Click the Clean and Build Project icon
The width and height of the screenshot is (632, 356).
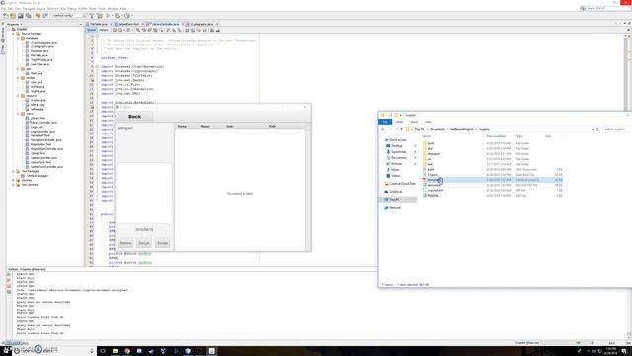[x=100, y=16]
